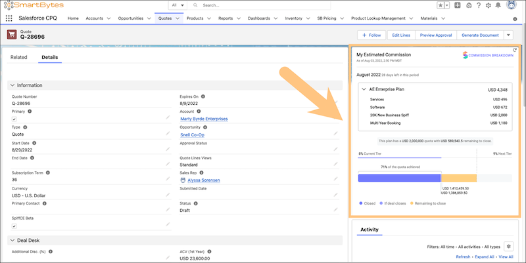This screenshot has width=526, height=263.
Task: Switch to the Related tab
Action: (x=19, y=57)
